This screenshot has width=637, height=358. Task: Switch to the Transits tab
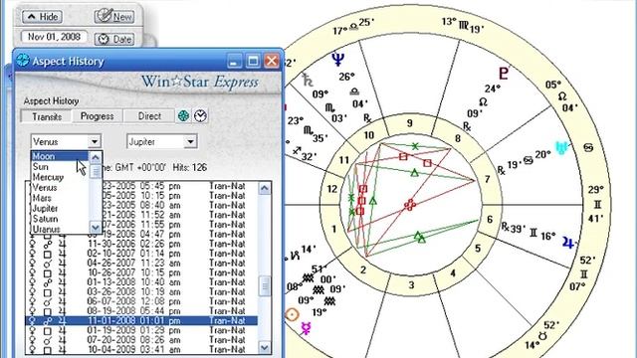tap(47, 116)
